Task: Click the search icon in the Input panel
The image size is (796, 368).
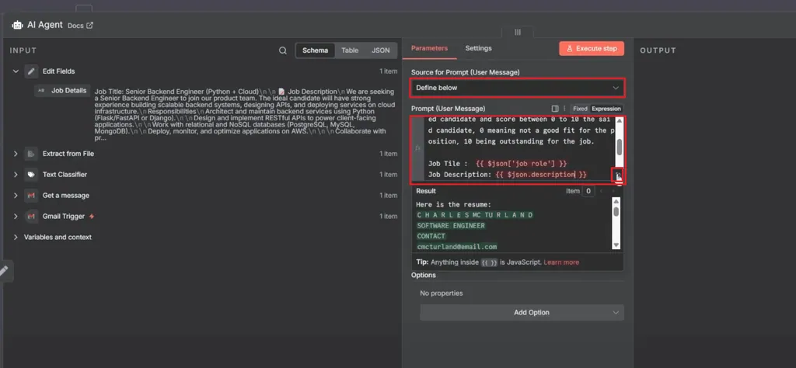Action: point(283,50)
